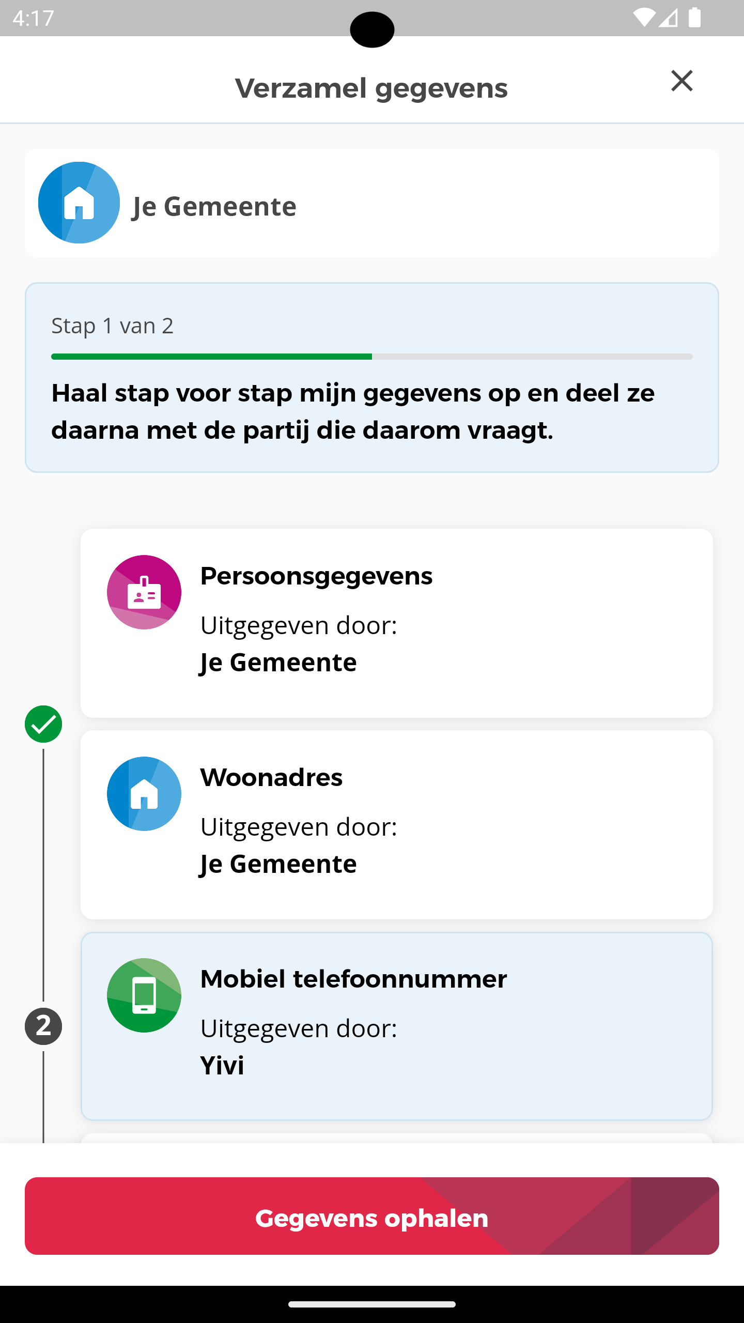The height and width of the screenshot is (1323, 744).
Task: Tap the Verzamel gegevens title
Action: pos(371,88)
